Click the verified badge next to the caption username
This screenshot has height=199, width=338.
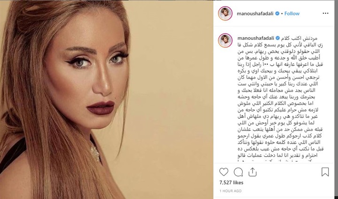point(278,38)
